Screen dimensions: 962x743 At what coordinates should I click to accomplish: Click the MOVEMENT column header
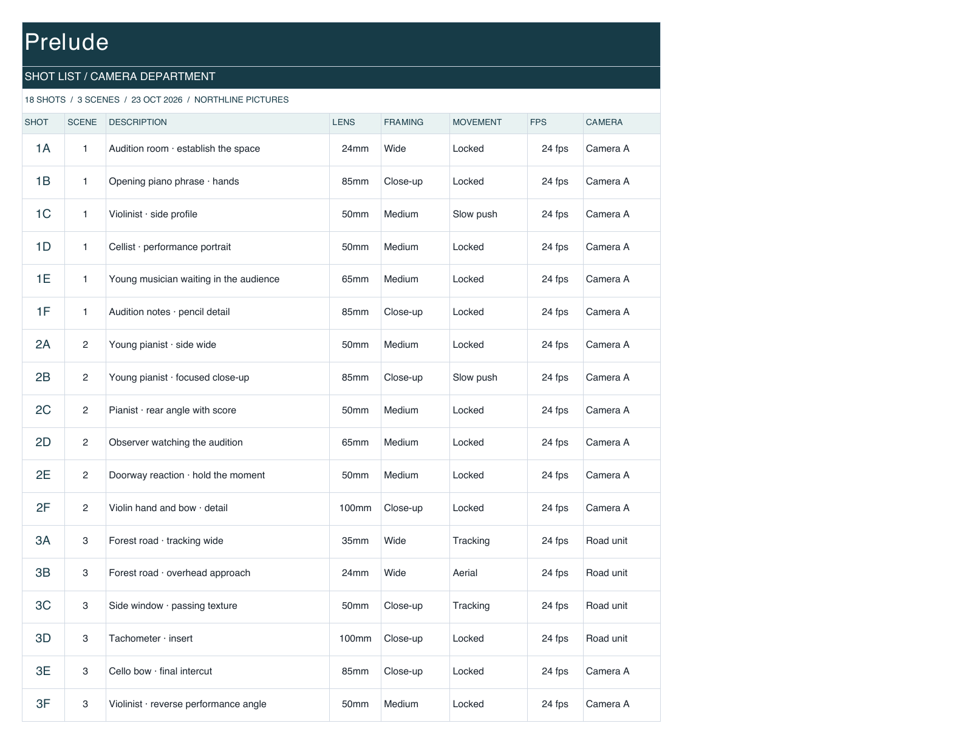pos(477,122)
